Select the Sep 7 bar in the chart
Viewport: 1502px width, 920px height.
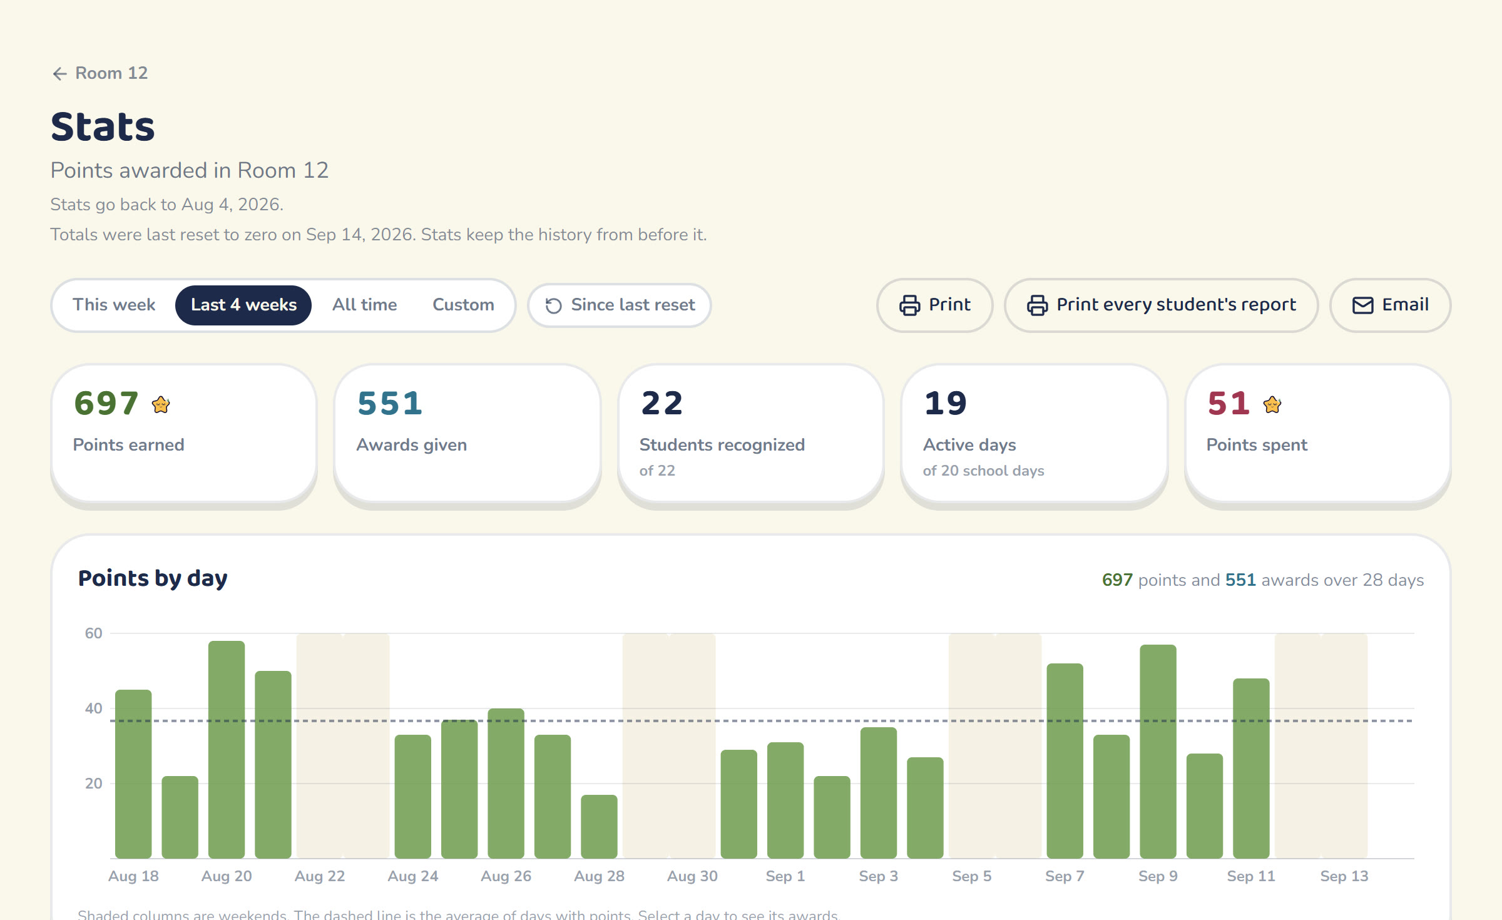tap(1065, 761)
